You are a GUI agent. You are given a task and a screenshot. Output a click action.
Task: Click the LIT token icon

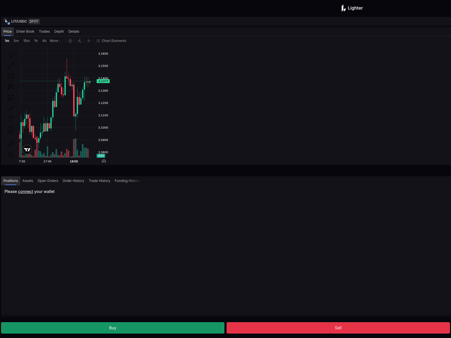6,21
